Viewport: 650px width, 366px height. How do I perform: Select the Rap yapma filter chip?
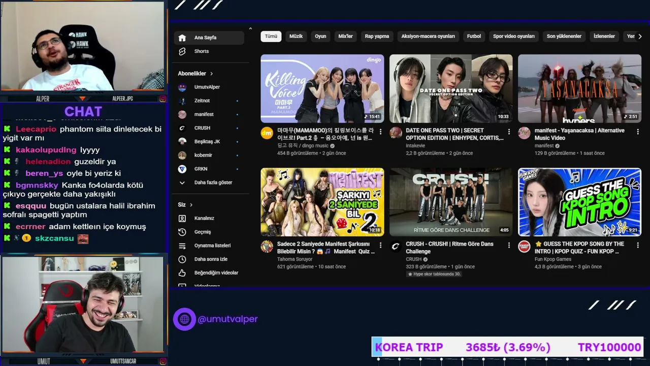click(x=377, y=36)
